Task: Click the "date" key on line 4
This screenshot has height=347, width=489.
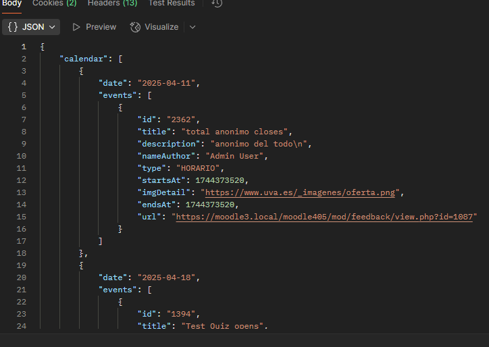Action: [x=113, y=83]
